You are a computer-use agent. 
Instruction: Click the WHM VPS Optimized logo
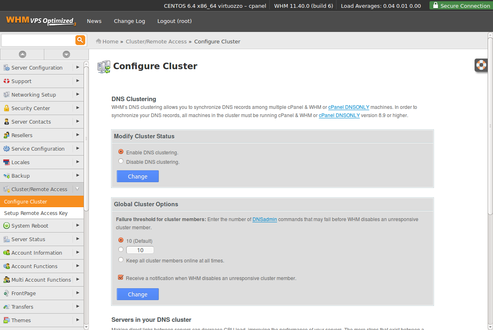(41, 21)
